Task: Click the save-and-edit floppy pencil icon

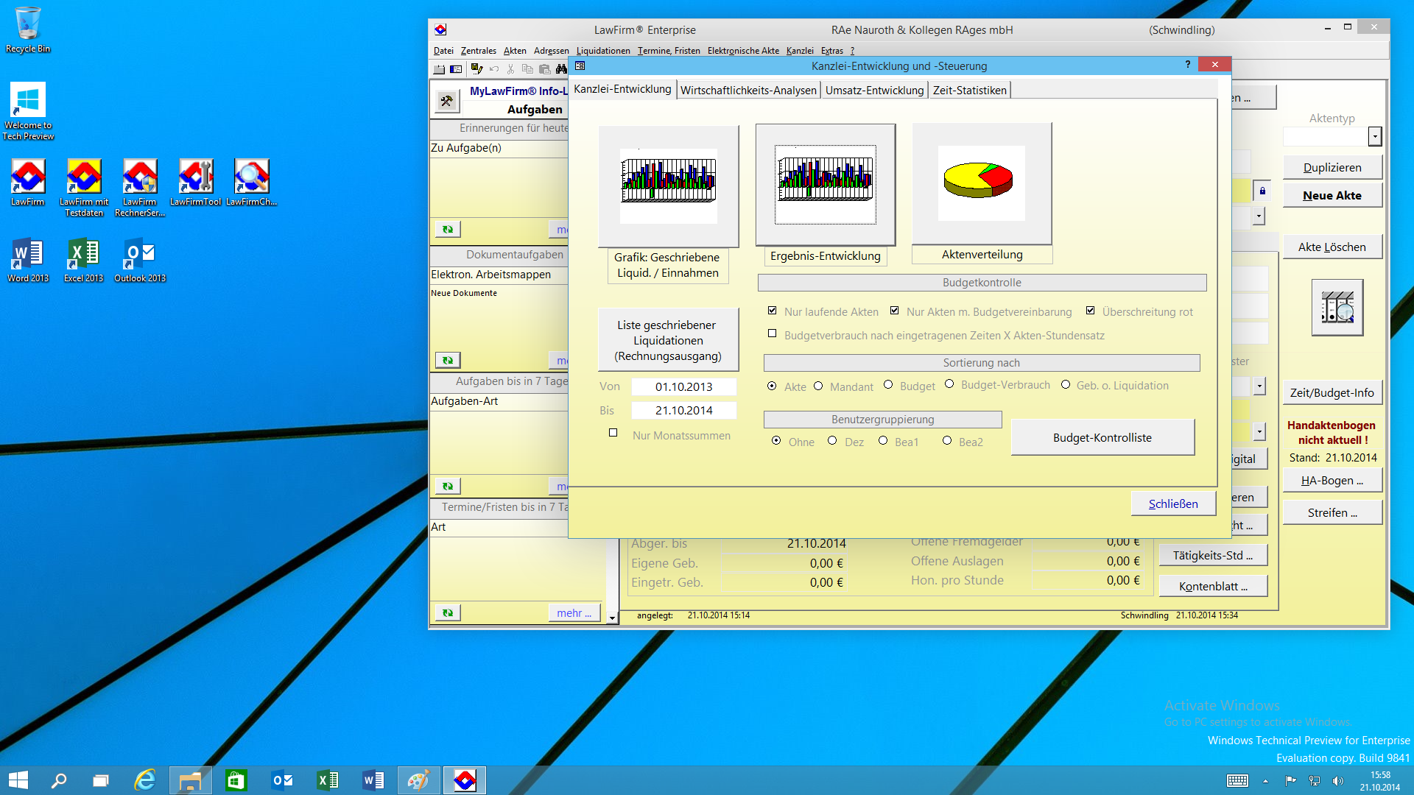Action: click(x=476, y=69)
